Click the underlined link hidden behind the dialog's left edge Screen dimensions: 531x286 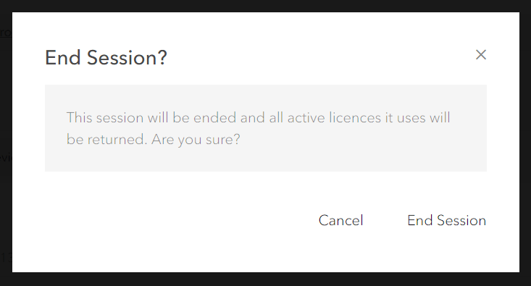6,33
